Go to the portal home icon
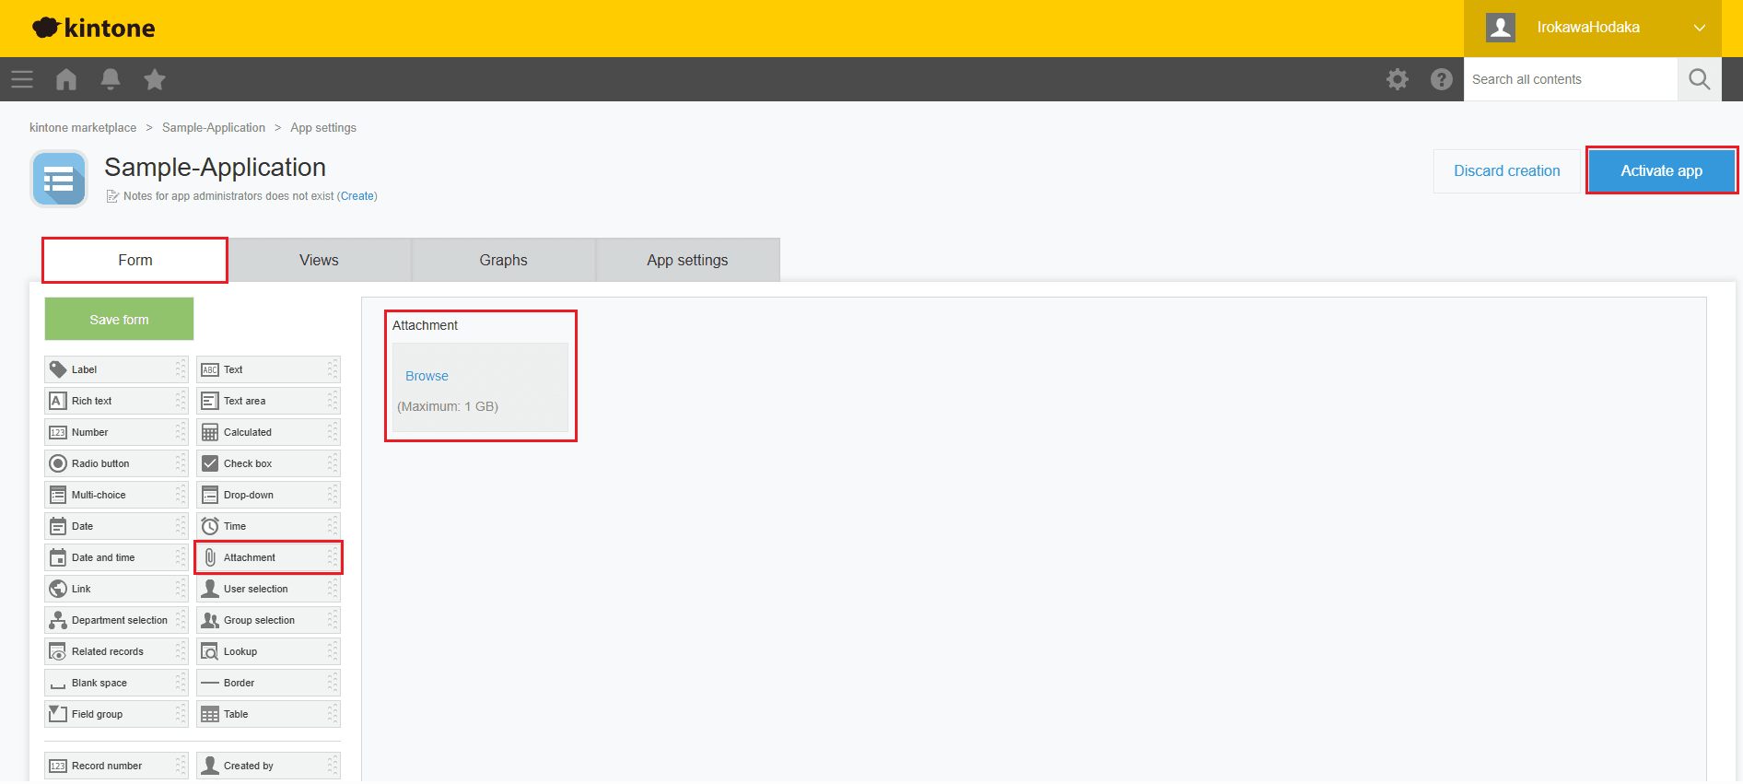This screenshot has height=784, width=1743. point(66,79)
